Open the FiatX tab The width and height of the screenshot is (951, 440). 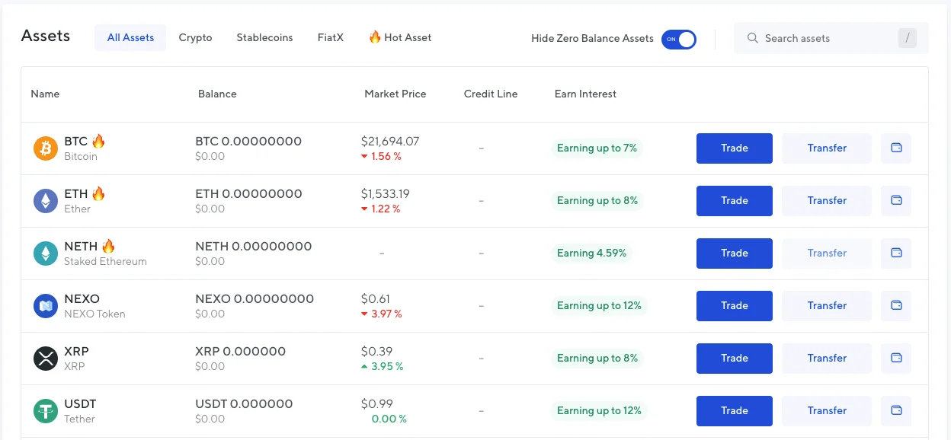pos(331,38)
